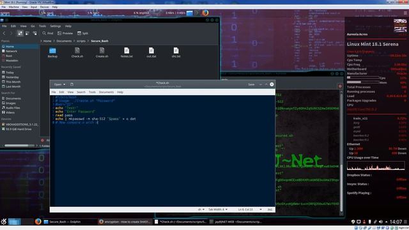
Task: Open the line and column position dropdown
Action: coord(250,210)
